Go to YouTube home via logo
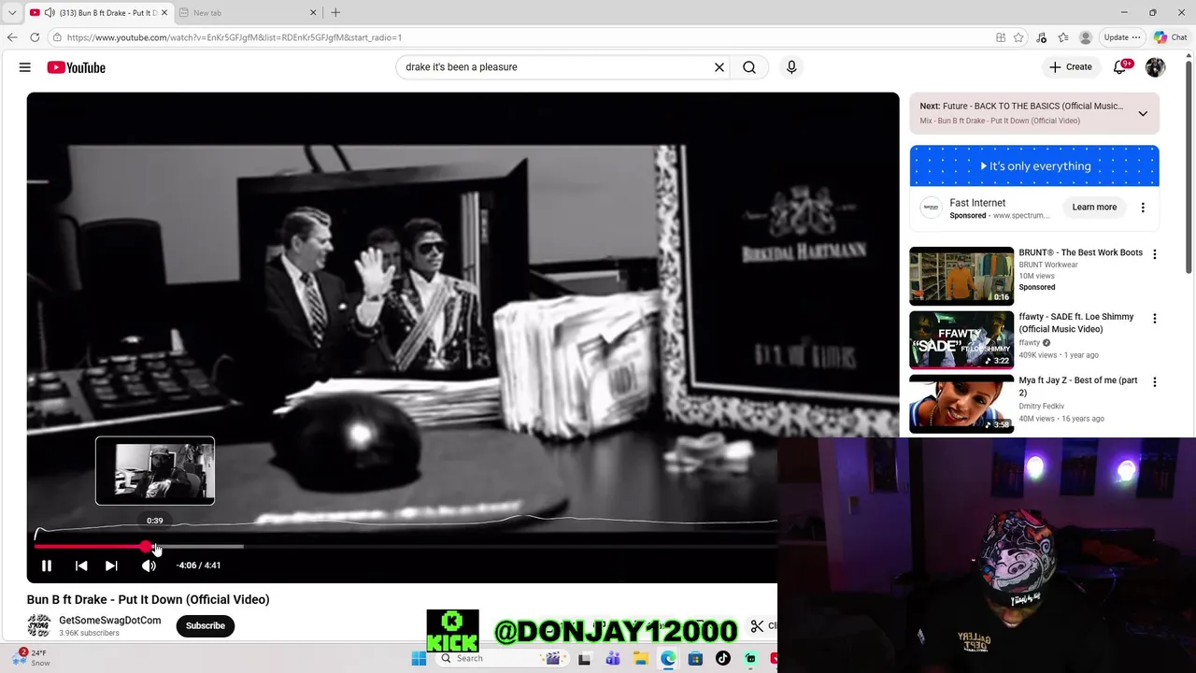 (77, 67)
